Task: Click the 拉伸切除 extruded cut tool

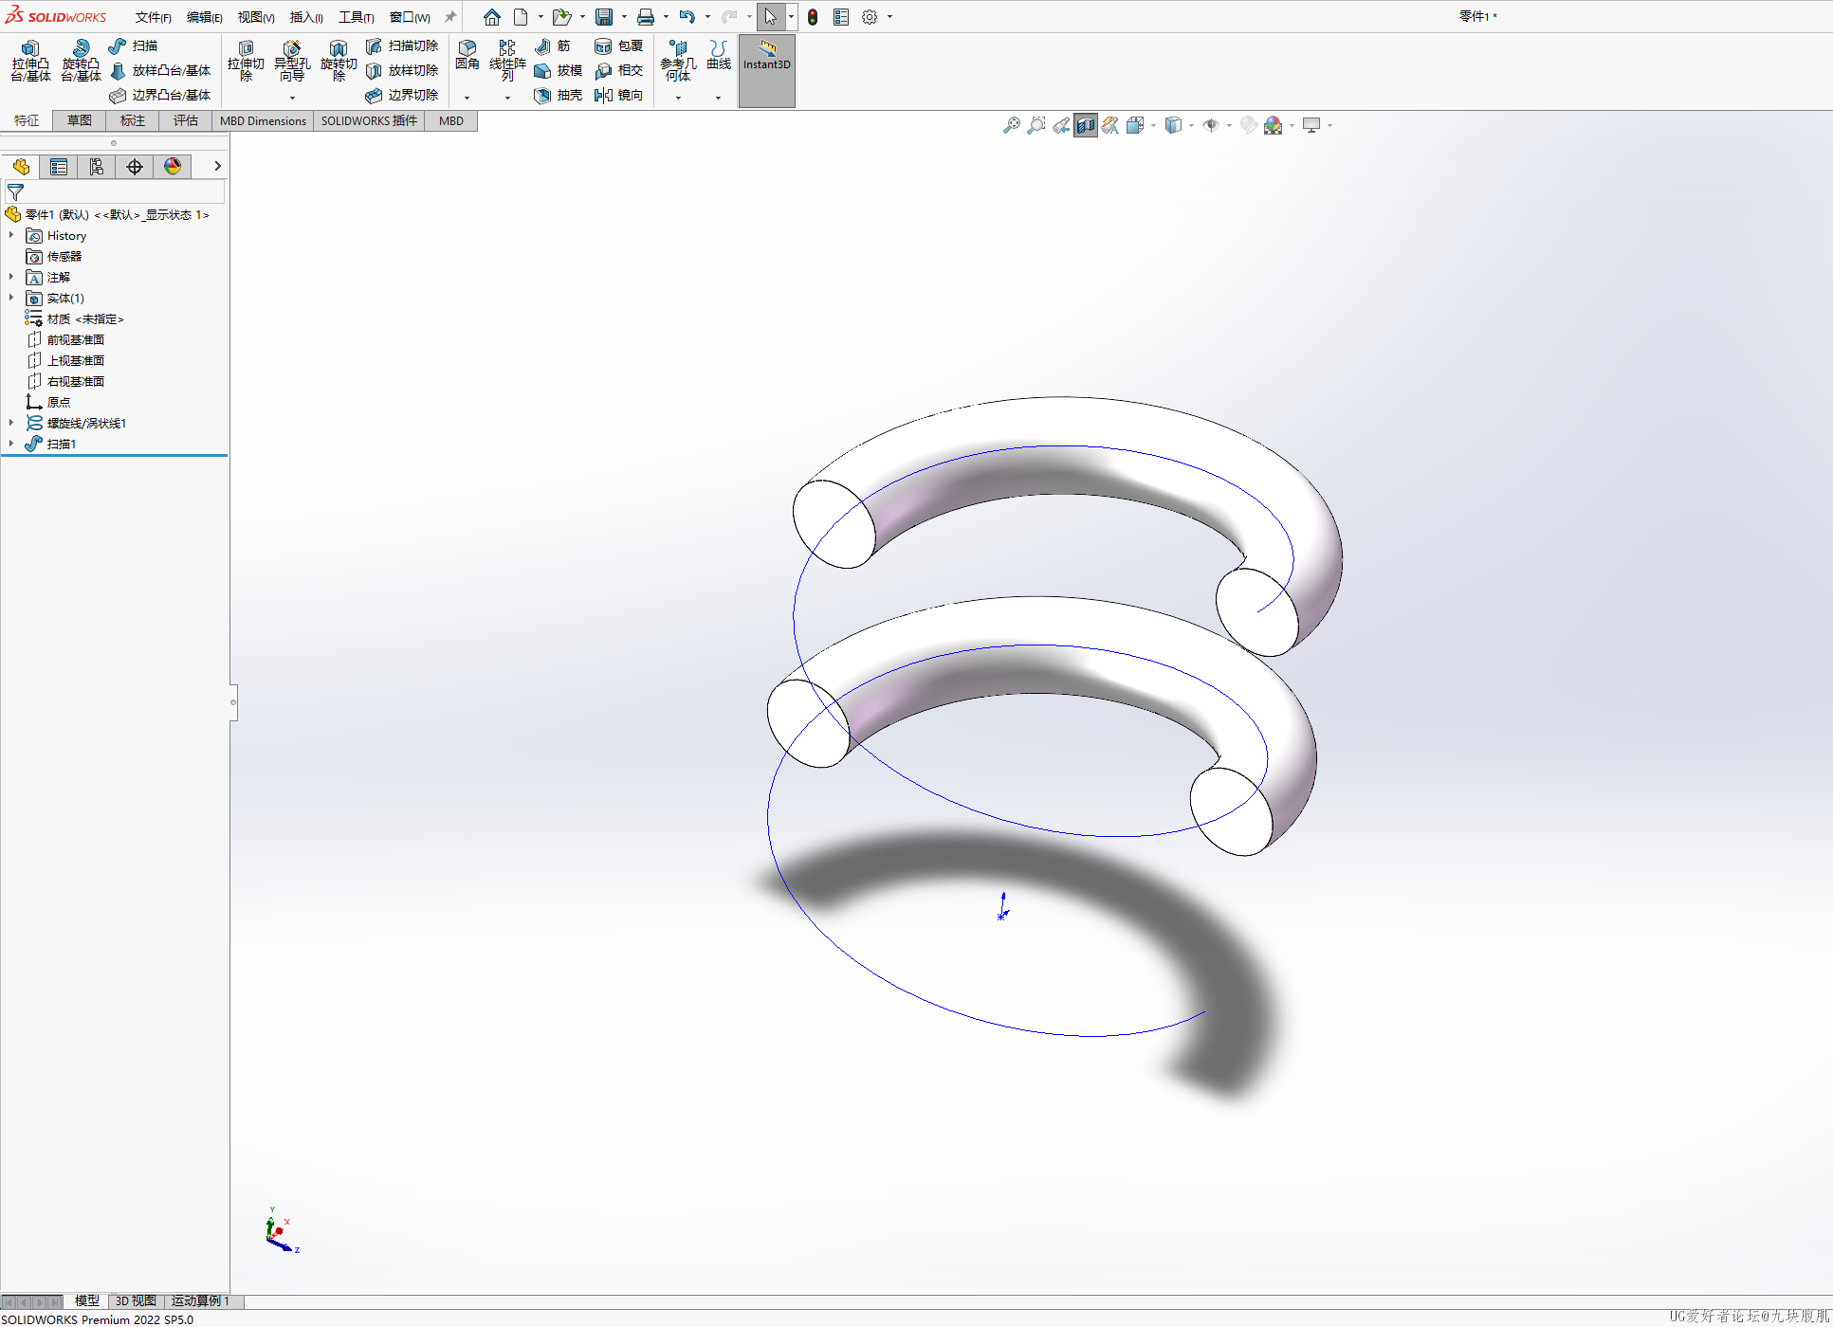Action: coord(246,61)
